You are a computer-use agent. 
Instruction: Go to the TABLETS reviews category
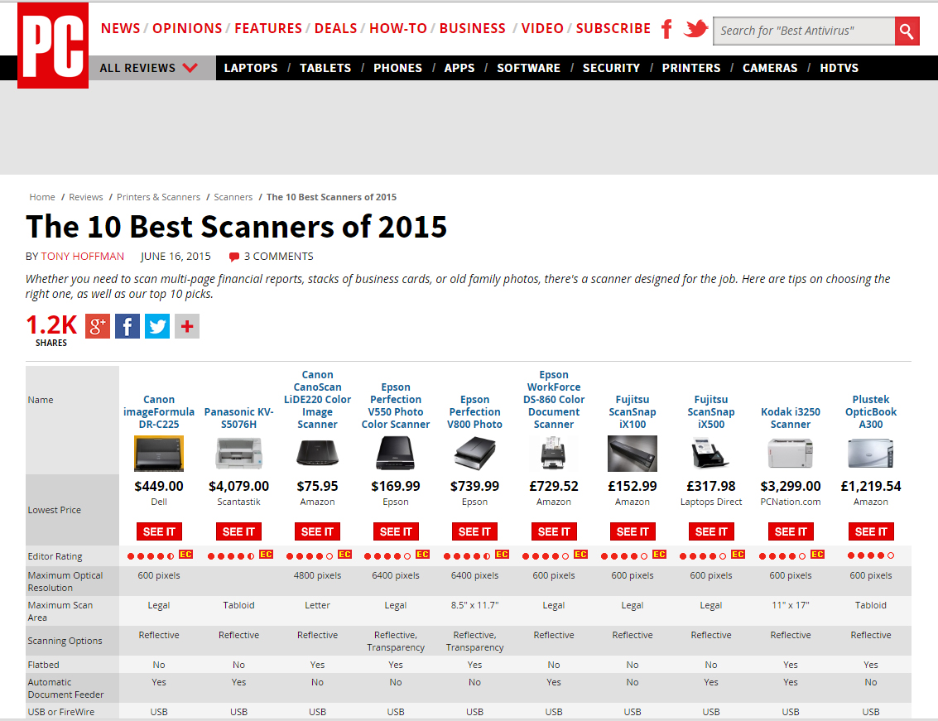325,68
